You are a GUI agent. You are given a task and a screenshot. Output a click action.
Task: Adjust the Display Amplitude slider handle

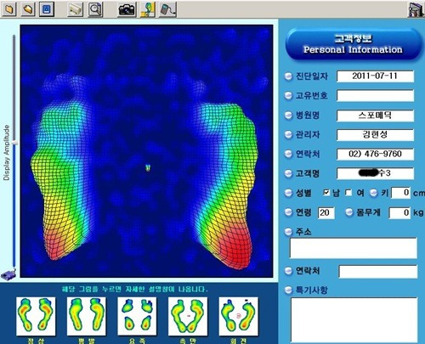click(14, 143)
